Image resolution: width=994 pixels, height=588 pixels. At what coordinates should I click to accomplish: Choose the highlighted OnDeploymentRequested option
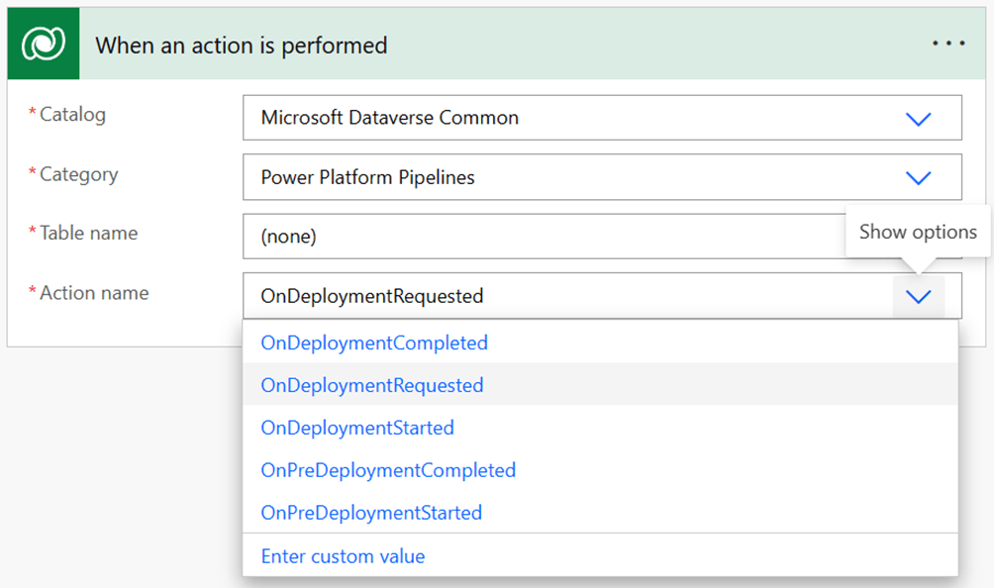coord(371,385)
